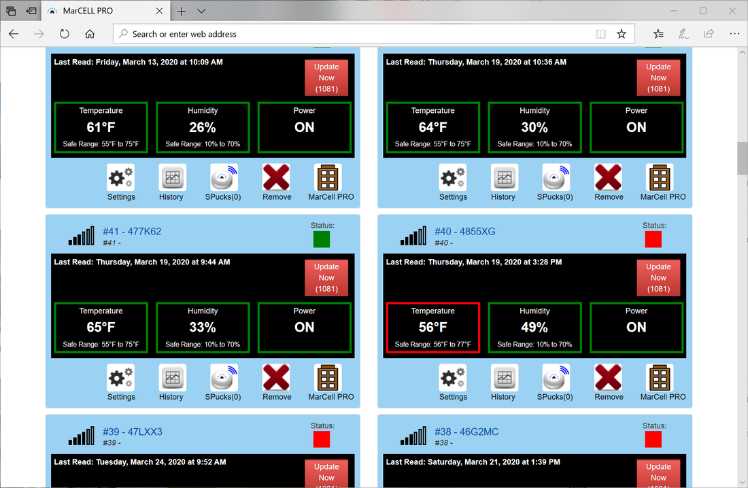Open the browser Settings and more menu
The height and width of the screenshot is (488, 748).
[734, 34]
